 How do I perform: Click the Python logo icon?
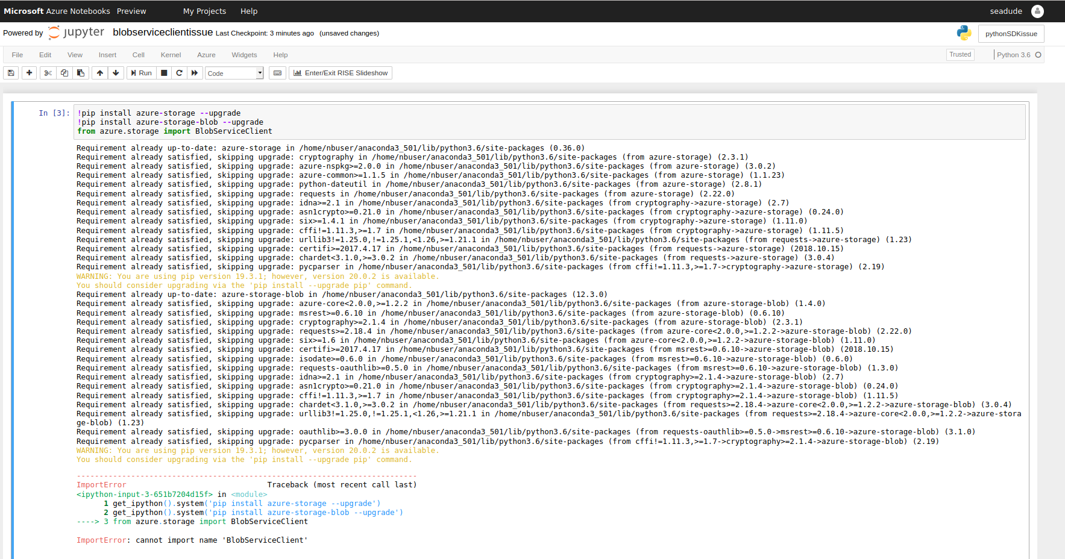click(964, 33)
